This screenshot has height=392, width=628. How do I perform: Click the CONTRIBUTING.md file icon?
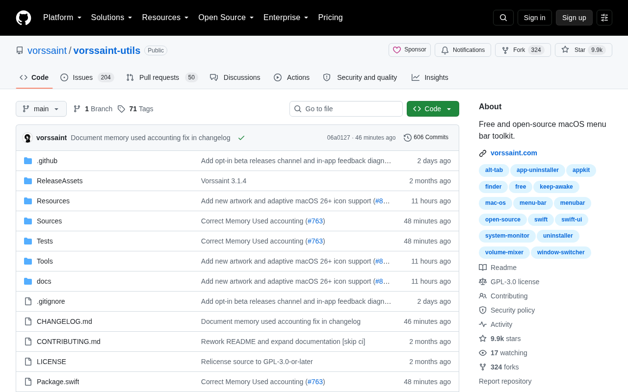tap(28, 342)
